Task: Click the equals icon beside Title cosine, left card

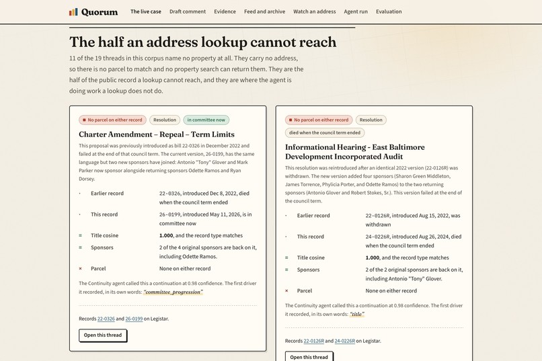Action: click(80, 235)
